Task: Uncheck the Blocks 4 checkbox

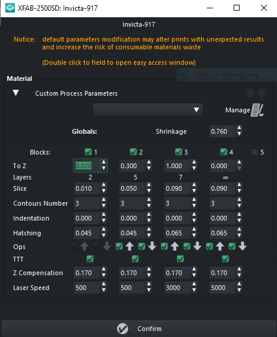Action: tap(224, 152)
